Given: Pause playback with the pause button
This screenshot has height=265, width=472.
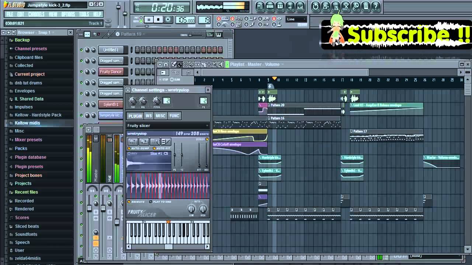Looking at the screenshot, I should 149,20.
